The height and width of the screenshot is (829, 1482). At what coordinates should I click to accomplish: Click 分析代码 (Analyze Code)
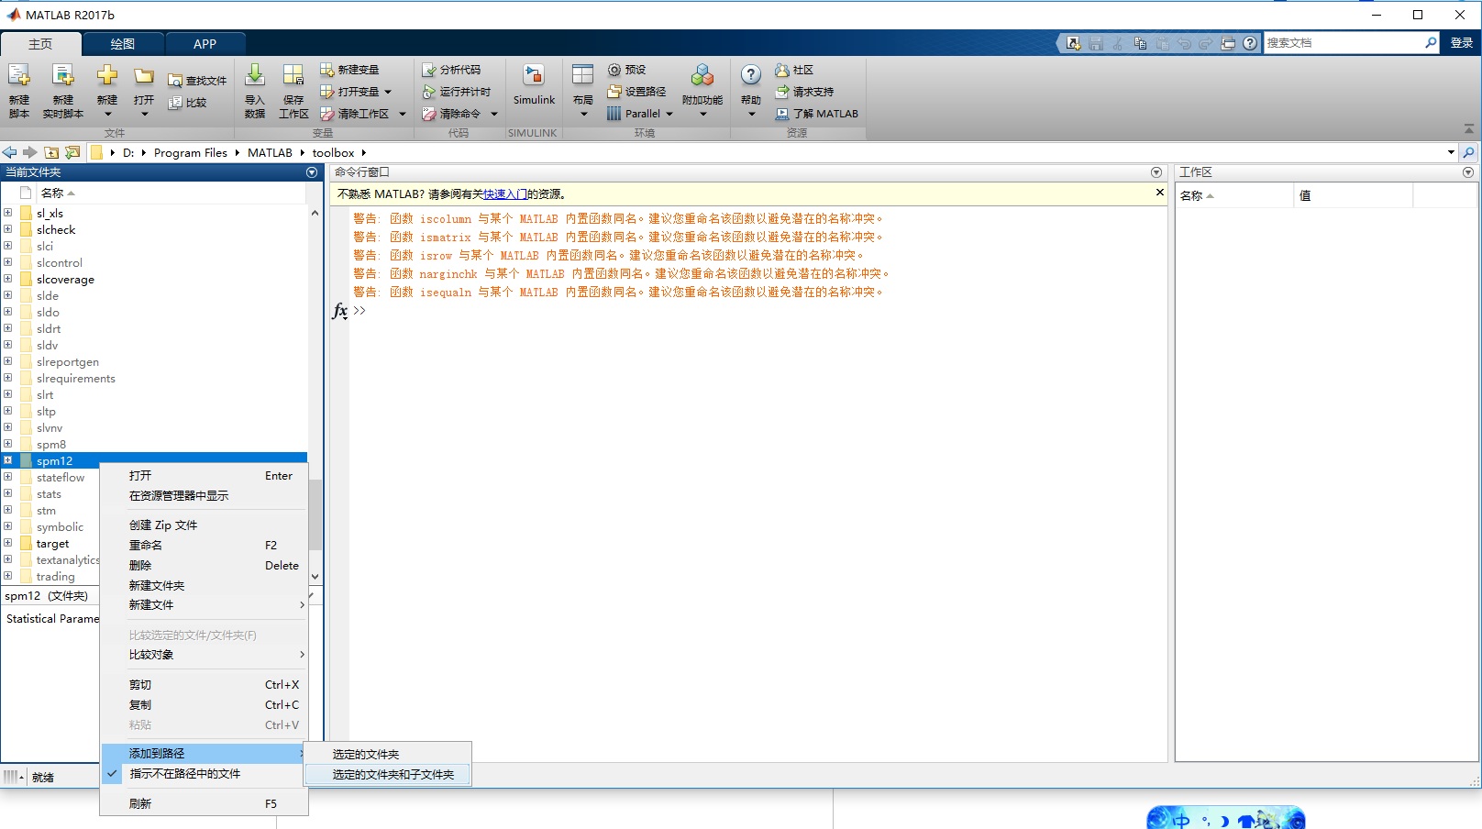coord(451,70)
